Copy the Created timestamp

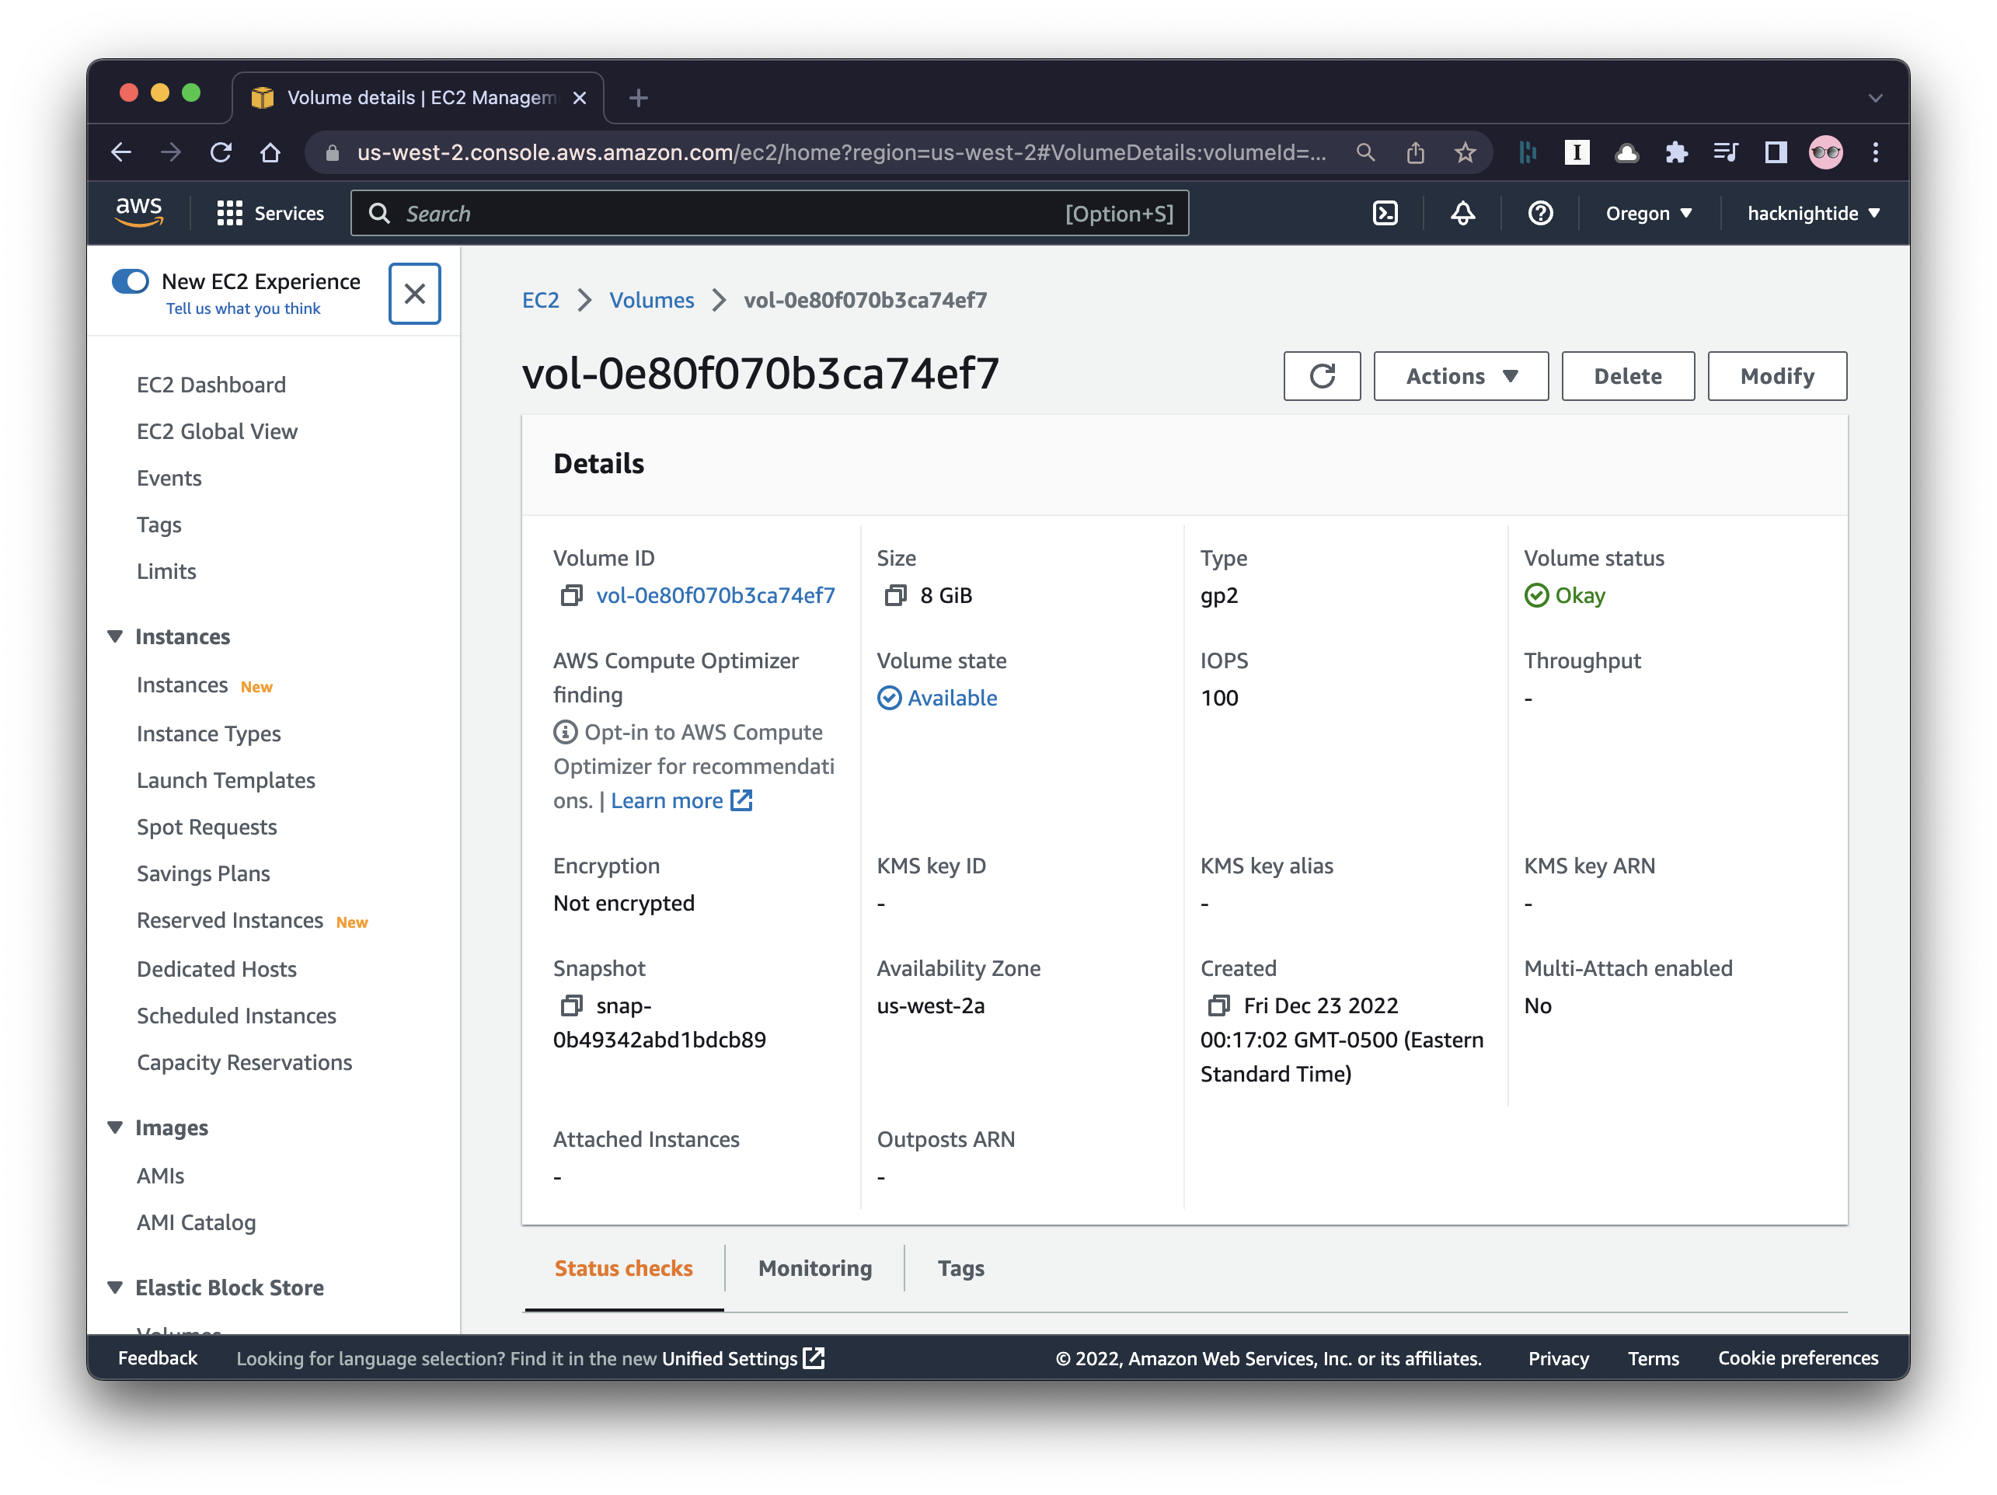(x=1218, y=1005)
